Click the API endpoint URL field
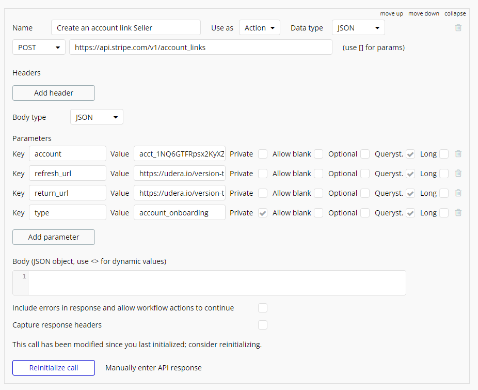Viewport: 478px width, 390px height. pos(200,48)
